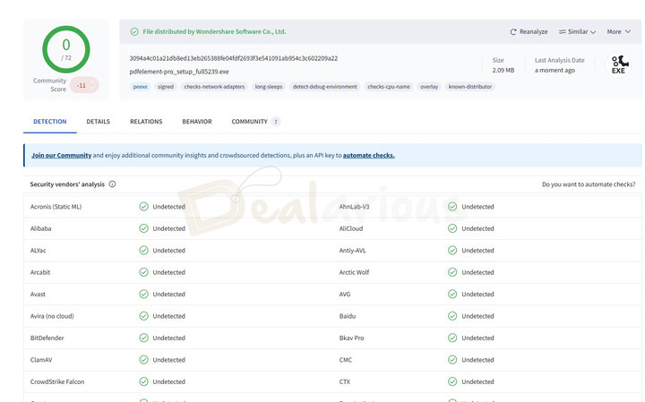Click the ALYac undetected check icon

tap(143, 250)
